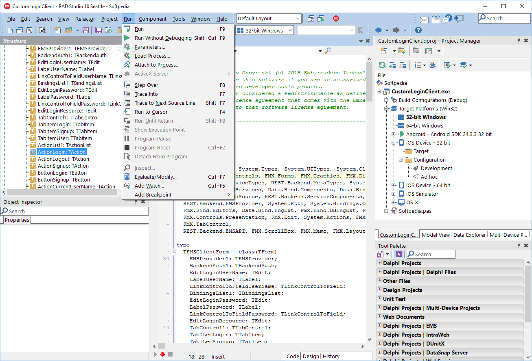Expand the Android SDK 24.3.3 node
The height and width of the screenshot is (361, 532).
pyautogui.click(x=394, y=134)
